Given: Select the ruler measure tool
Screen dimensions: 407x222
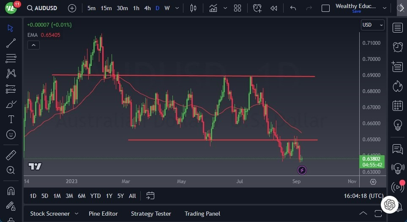Looking at the screenshot, I should click(x=11, y=155).
